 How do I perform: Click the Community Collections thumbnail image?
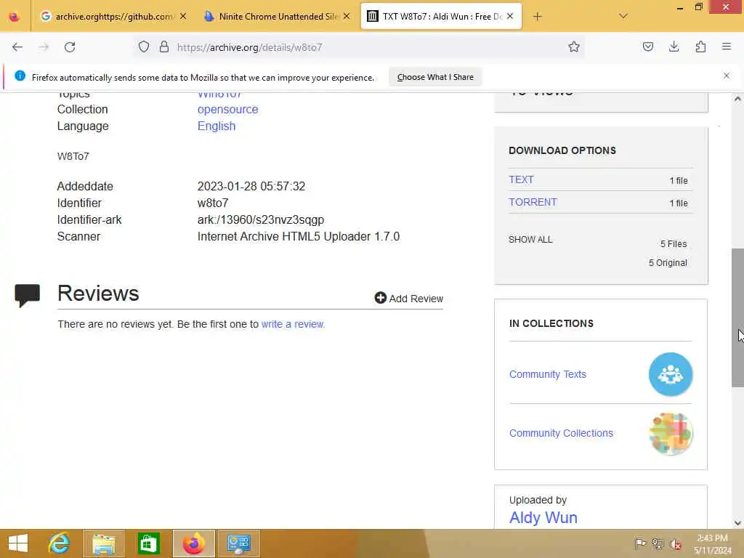coord(671,433)
